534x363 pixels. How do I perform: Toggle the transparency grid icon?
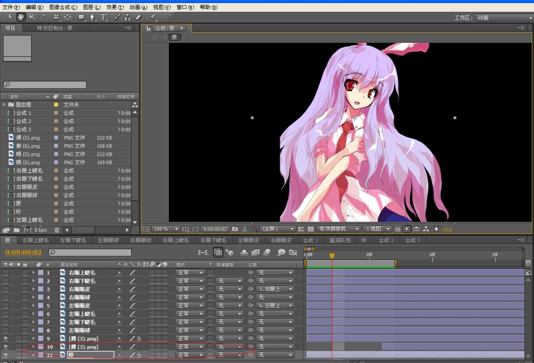[310, 229]
